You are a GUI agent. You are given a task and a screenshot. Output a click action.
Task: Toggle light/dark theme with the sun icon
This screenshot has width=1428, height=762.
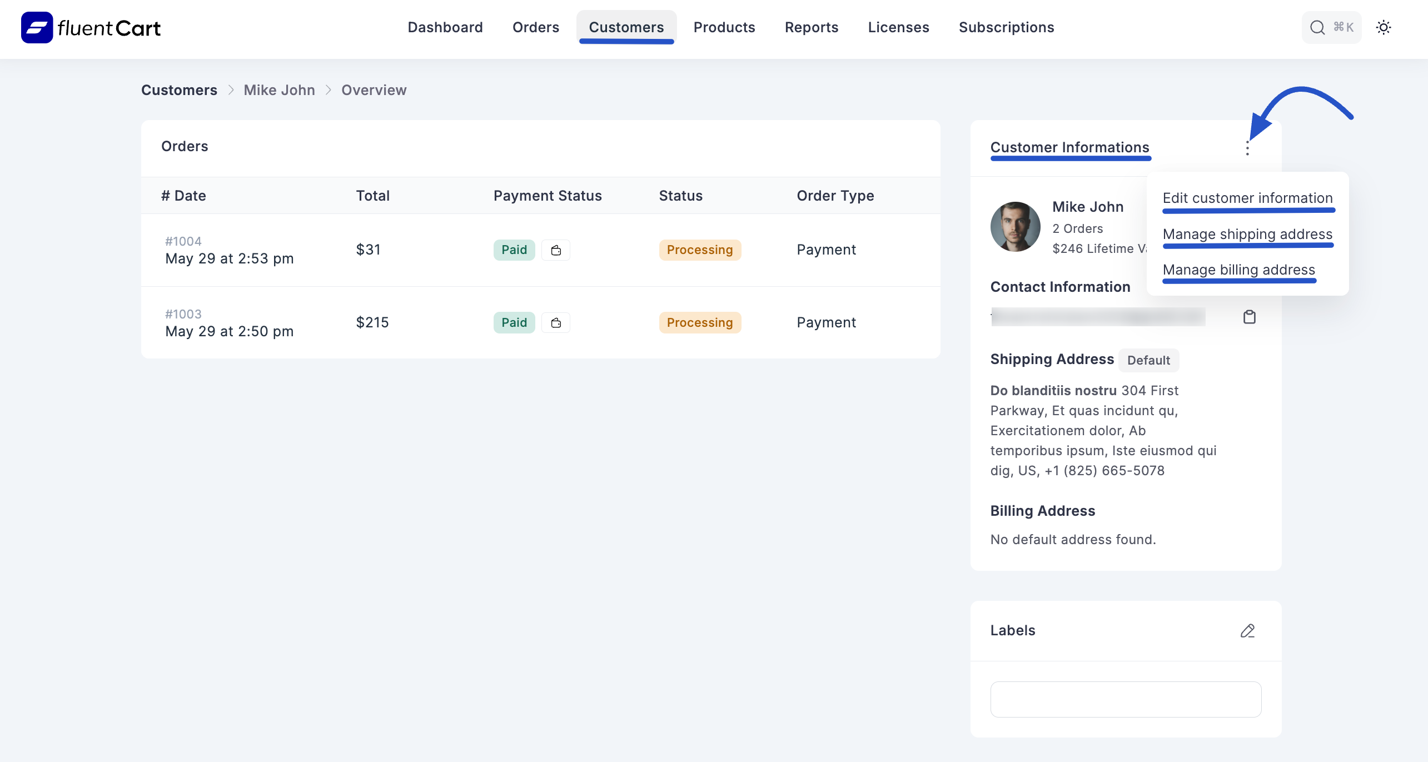coord(1384,27)
